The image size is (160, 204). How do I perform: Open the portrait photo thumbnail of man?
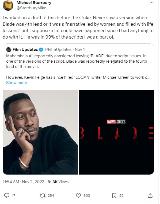[40, 132]
